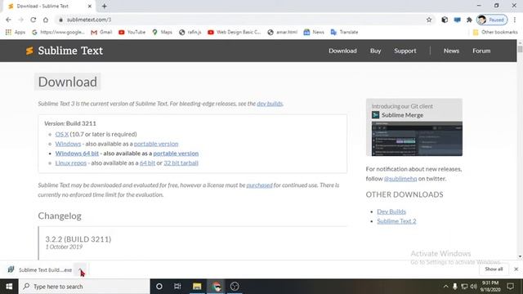Open the downloaded Sublime Text Build exe
Screen dimensions: 523x294
pyautogui.click(x=40, y=270)
